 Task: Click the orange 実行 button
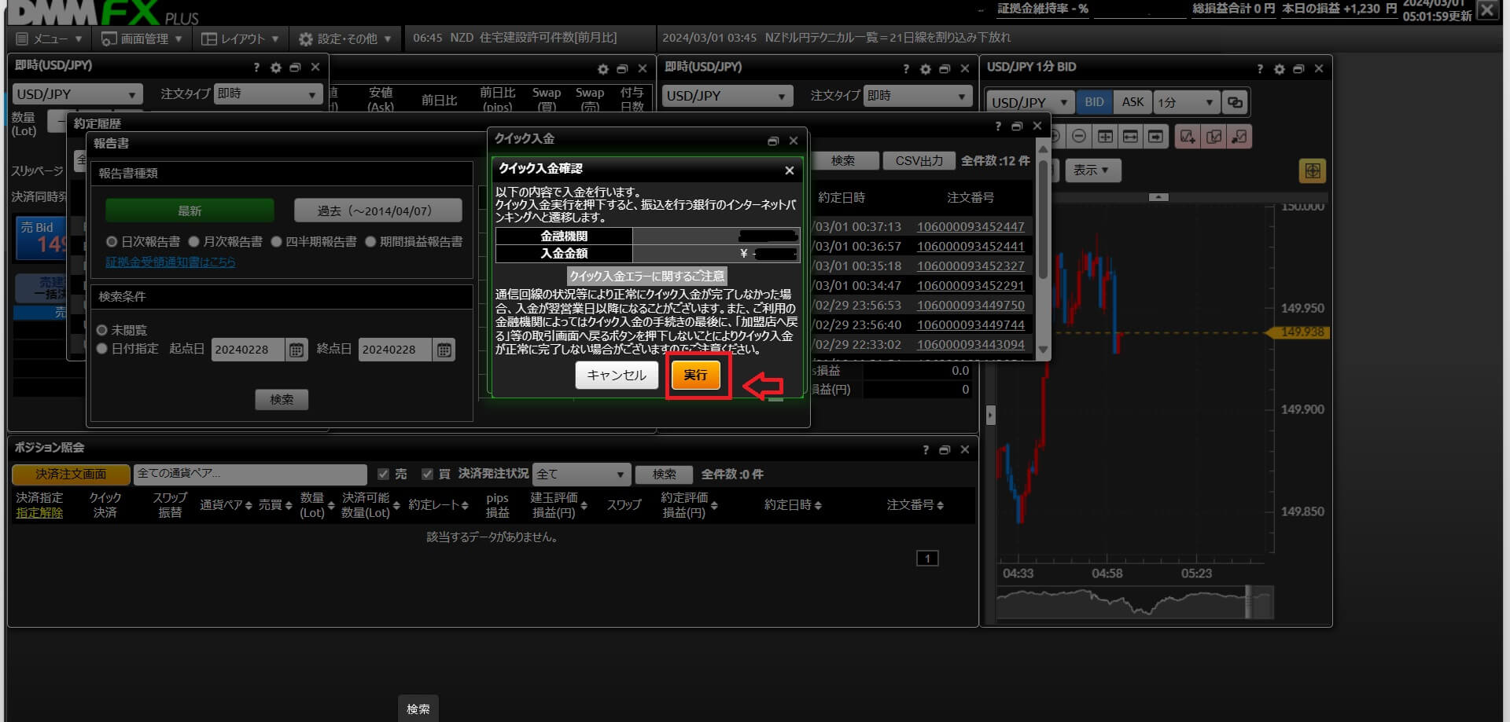[x=695, y=376]
